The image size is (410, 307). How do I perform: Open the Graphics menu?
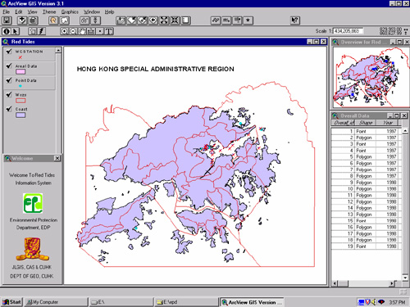[70, 12]
